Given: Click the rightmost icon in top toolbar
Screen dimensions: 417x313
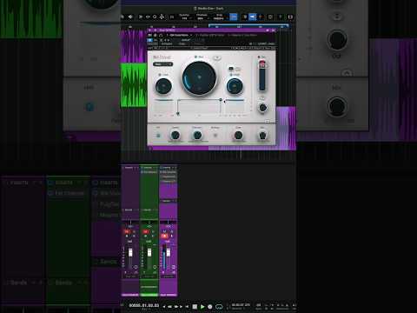Looking at the screenshot, I should (291, 17).
